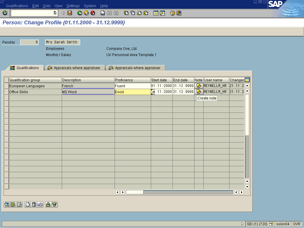Click the 01.11.2000 start date for French
Viewport: 304px width, 228px height.
point(162,86)
